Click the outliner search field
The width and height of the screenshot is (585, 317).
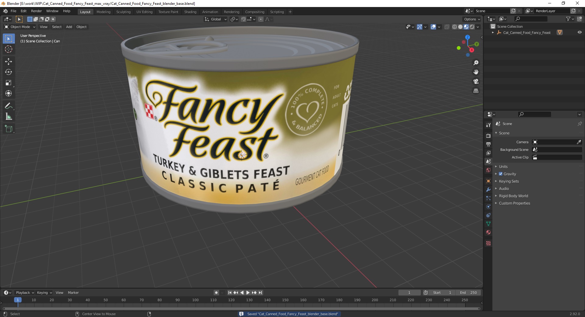(x=530, y=19)
